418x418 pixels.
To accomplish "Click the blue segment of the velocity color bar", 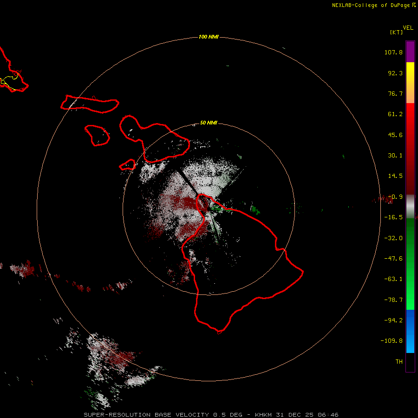I will coord(410,331).
